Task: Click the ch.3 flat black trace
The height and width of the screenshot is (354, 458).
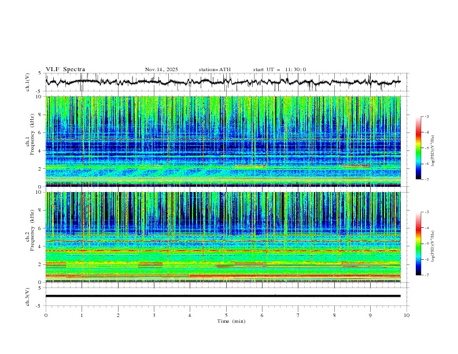Action: click(x=223, y=296)
